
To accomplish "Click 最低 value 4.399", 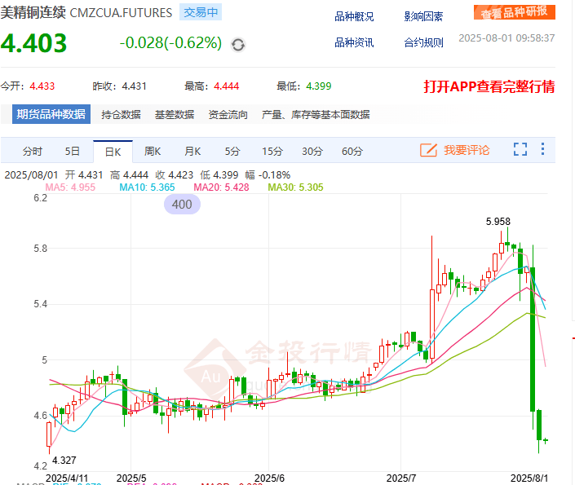I will [x=319, y=86].
